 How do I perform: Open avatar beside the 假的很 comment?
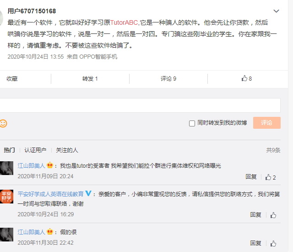point(6,235)
